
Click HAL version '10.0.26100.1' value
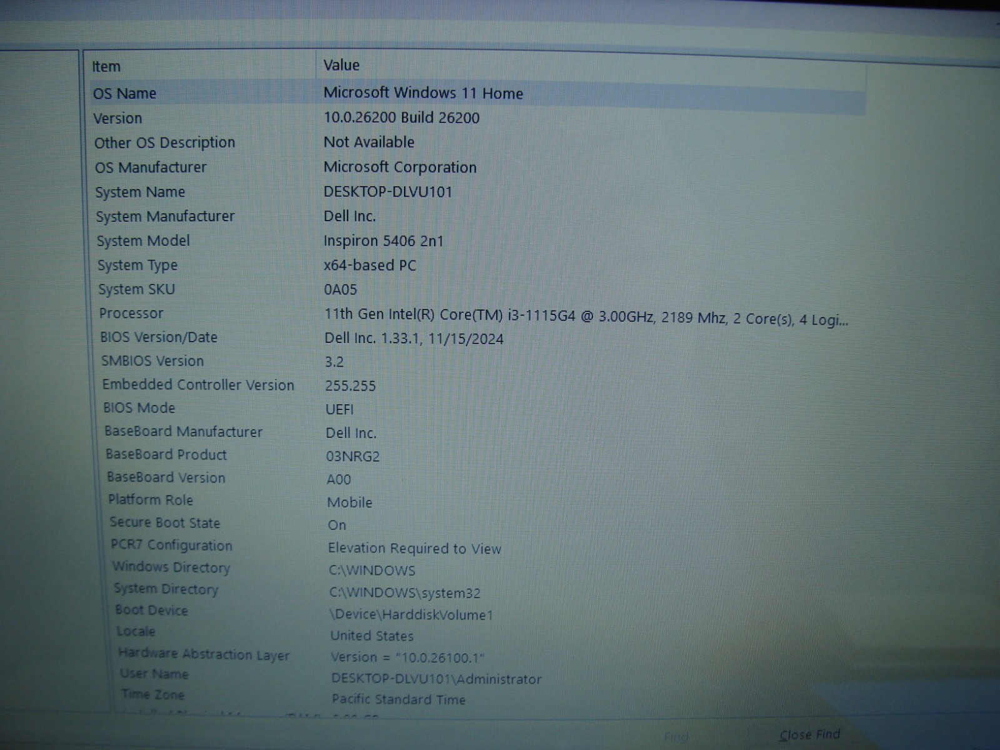point(407,657)
